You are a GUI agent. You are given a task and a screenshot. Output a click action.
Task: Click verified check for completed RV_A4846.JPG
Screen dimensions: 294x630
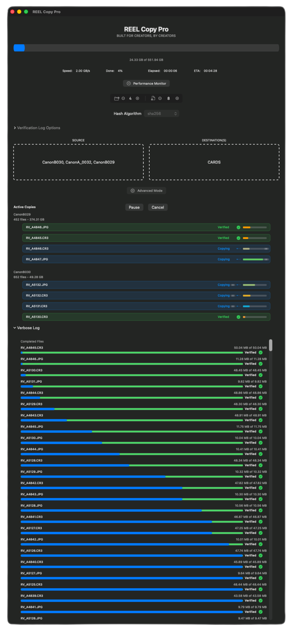[x=261, y=364]
